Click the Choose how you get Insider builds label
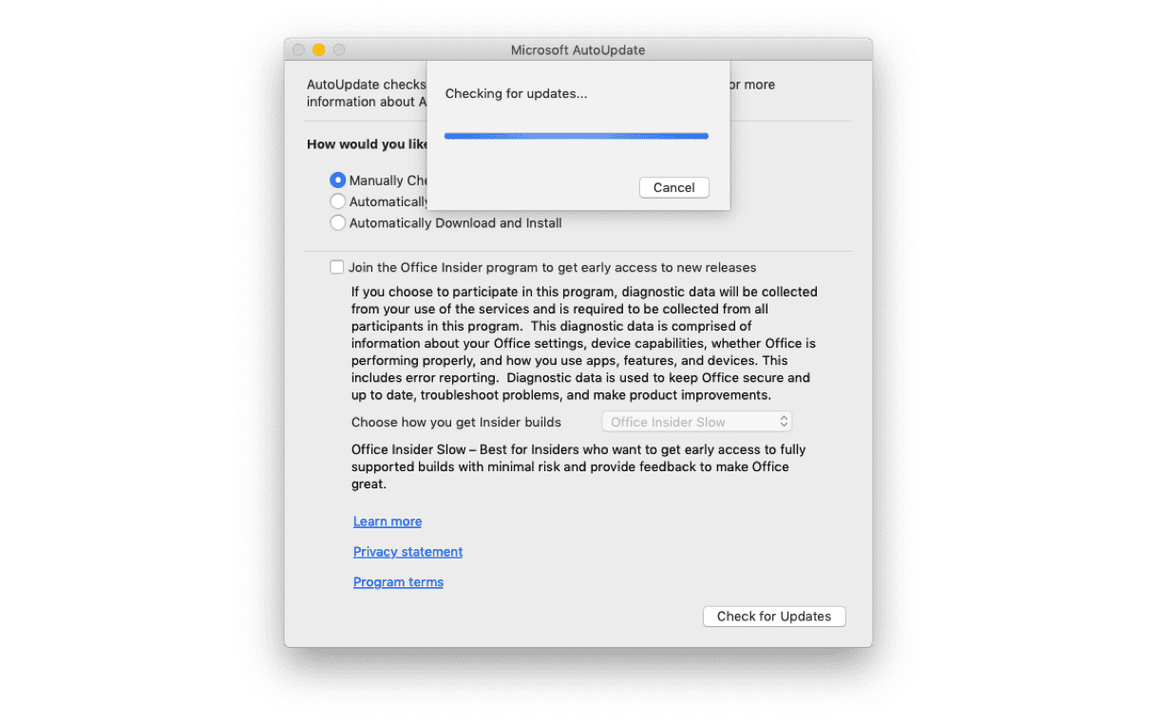 click(x=456, y=422)
